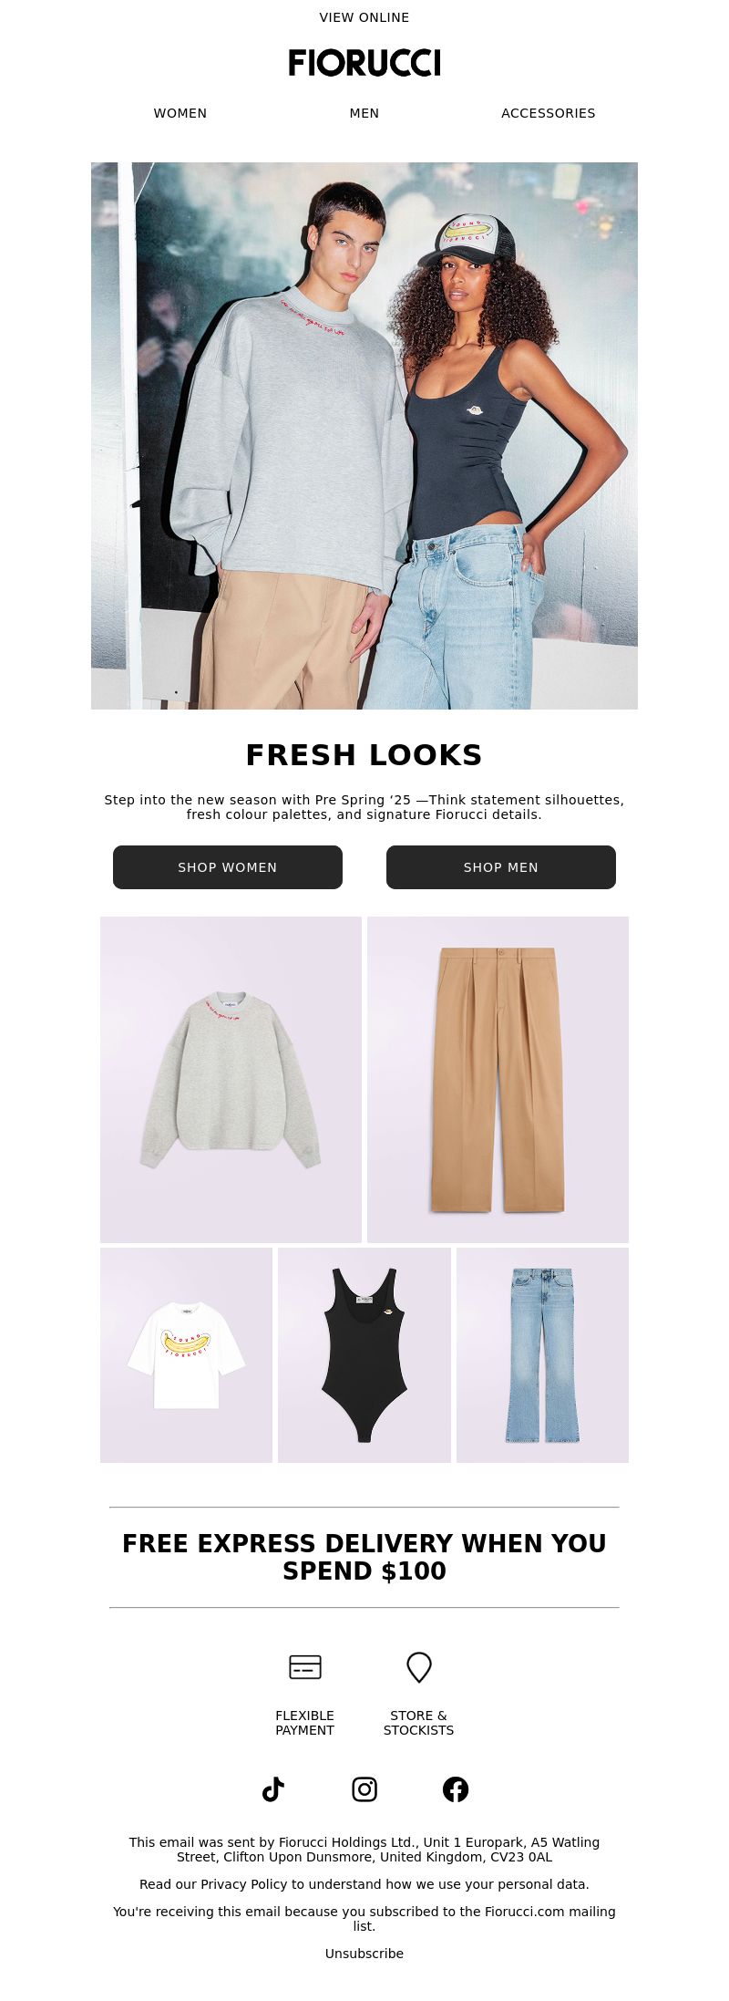The width and height of the screenshot is (729, 2001).
Task: Click the credit card payment icon
Action: 305,1667
